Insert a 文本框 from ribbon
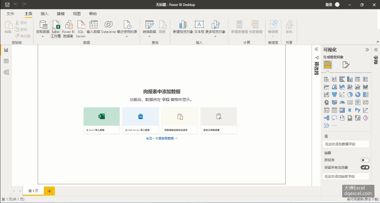Image resolution: width=380 pixels, height=203 pixels. pos(199,27)
